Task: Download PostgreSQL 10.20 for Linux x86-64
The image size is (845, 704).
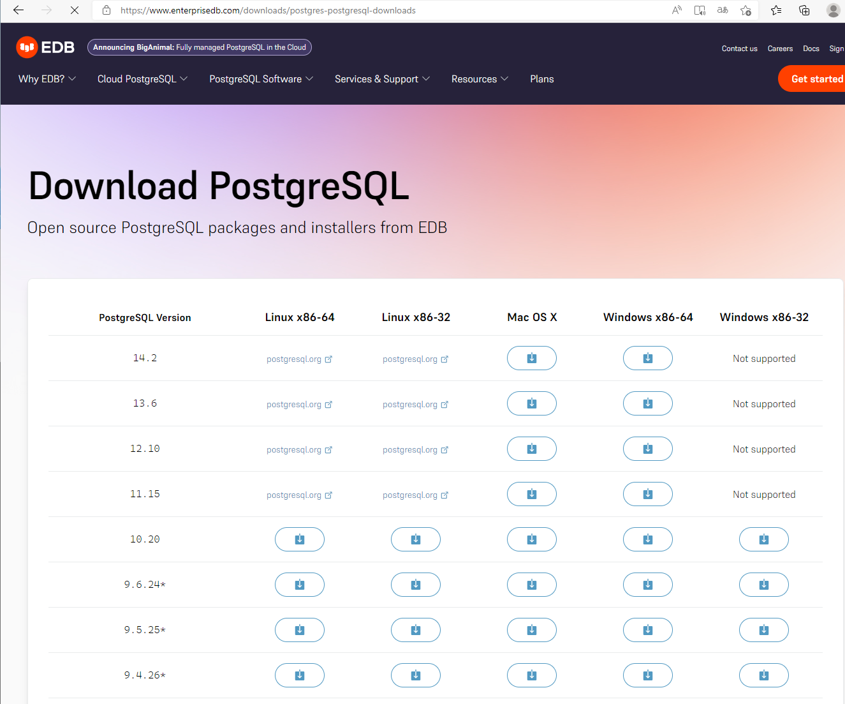Action: [x=300, y=539]
